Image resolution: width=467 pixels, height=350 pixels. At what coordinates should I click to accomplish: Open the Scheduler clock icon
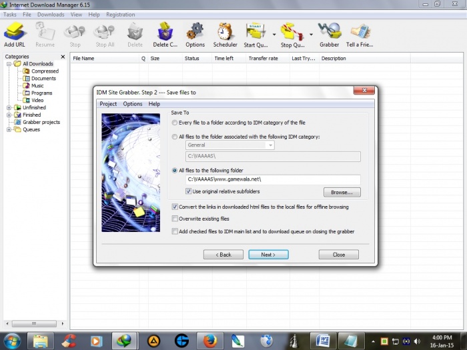click(x=225, y=35)
